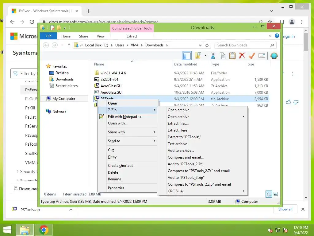The width and height of the screenshot is (314, 236).
Task: Click Show all in Chrome's download bar
Action: tap(285, 209)
